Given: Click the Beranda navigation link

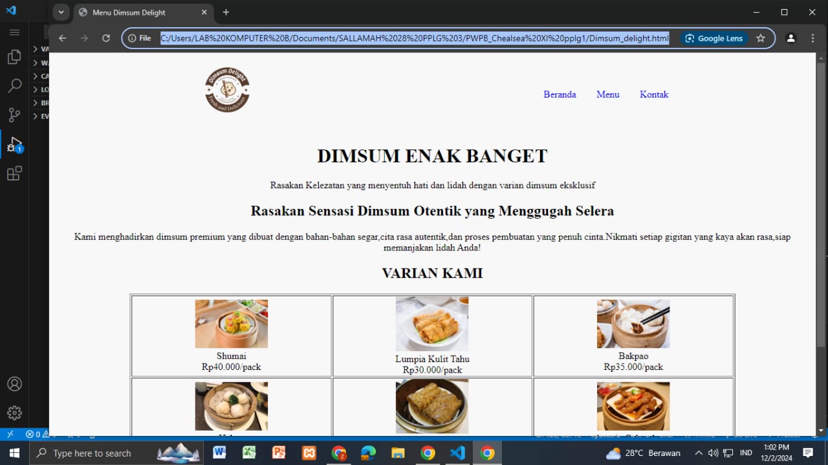Looking at the screenshot, I should (560, 94).
